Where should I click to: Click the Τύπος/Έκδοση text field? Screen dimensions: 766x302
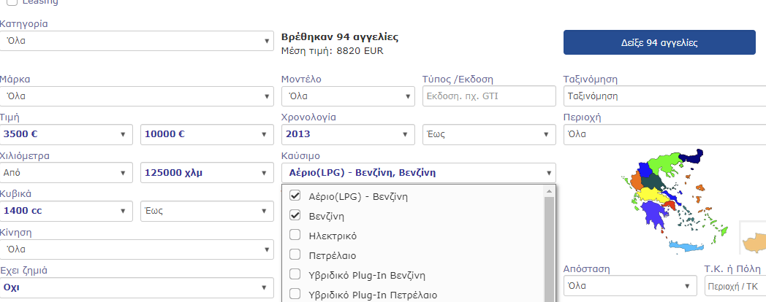[489, 96]
